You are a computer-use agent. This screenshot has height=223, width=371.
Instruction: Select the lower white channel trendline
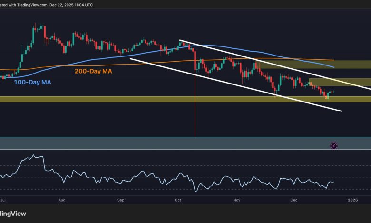[x=238, y=85]
